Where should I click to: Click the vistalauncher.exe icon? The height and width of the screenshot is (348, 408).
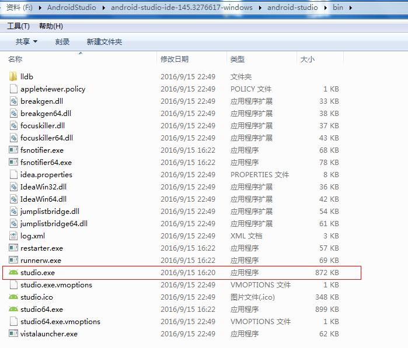(x=13, y=333)
